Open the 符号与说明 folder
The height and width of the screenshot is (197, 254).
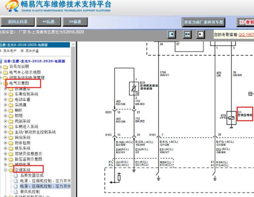[19, 67]
